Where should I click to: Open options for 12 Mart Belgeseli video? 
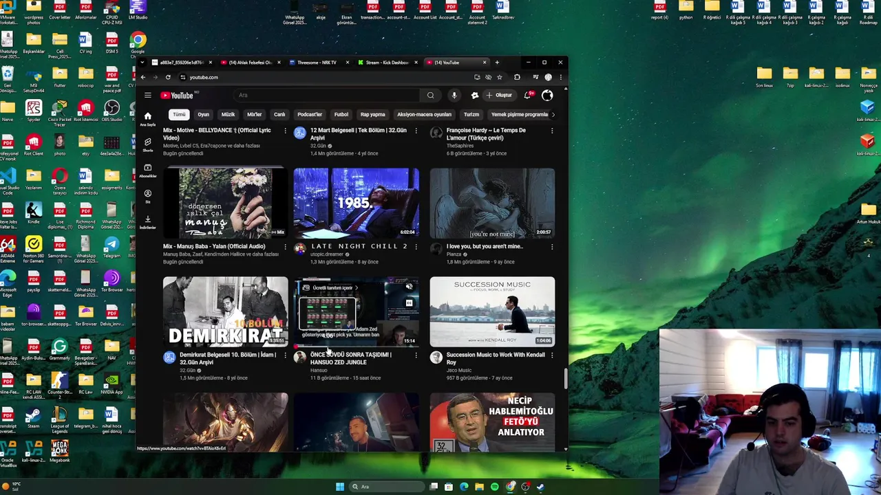(416, 130)
